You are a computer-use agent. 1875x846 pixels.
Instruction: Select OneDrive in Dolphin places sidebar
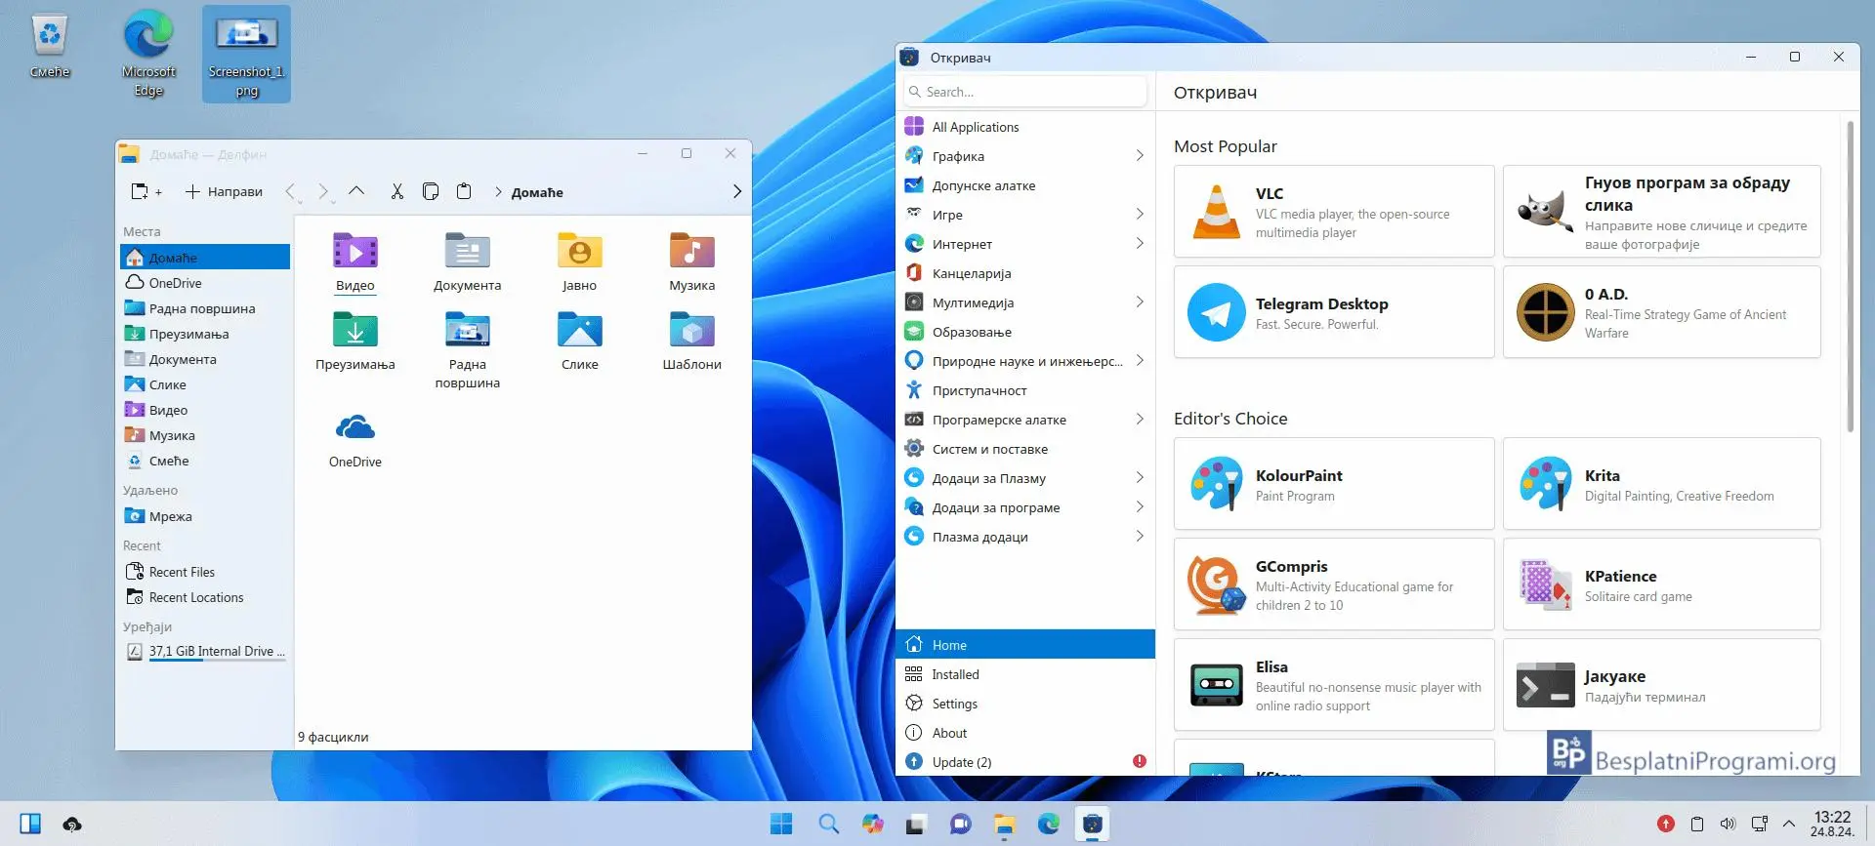pos(205,283)
